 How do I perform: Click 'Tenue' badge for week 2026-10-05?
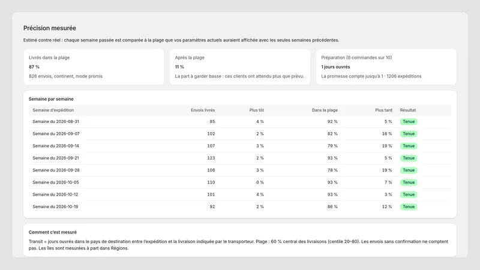pos(409,182)
